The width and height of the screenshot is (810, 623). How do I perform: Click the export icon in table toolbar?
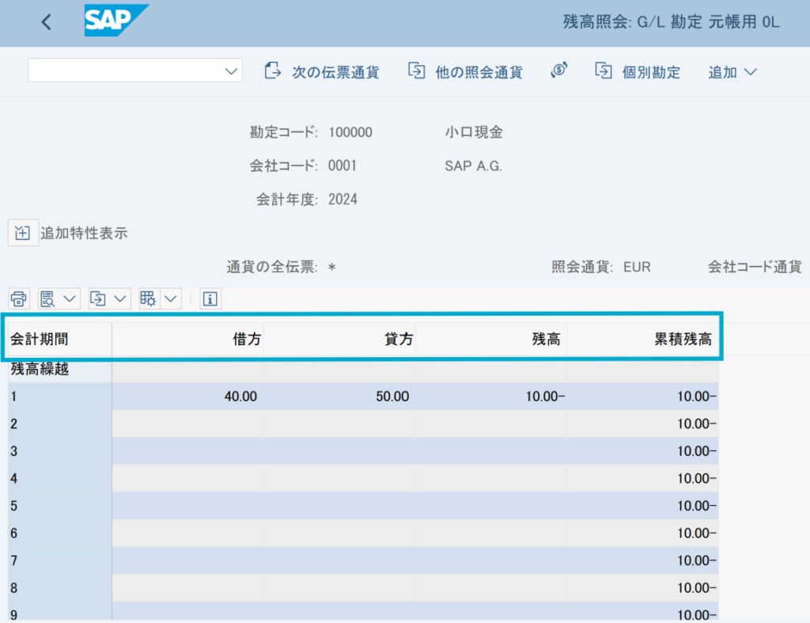(x=98, y=298)
